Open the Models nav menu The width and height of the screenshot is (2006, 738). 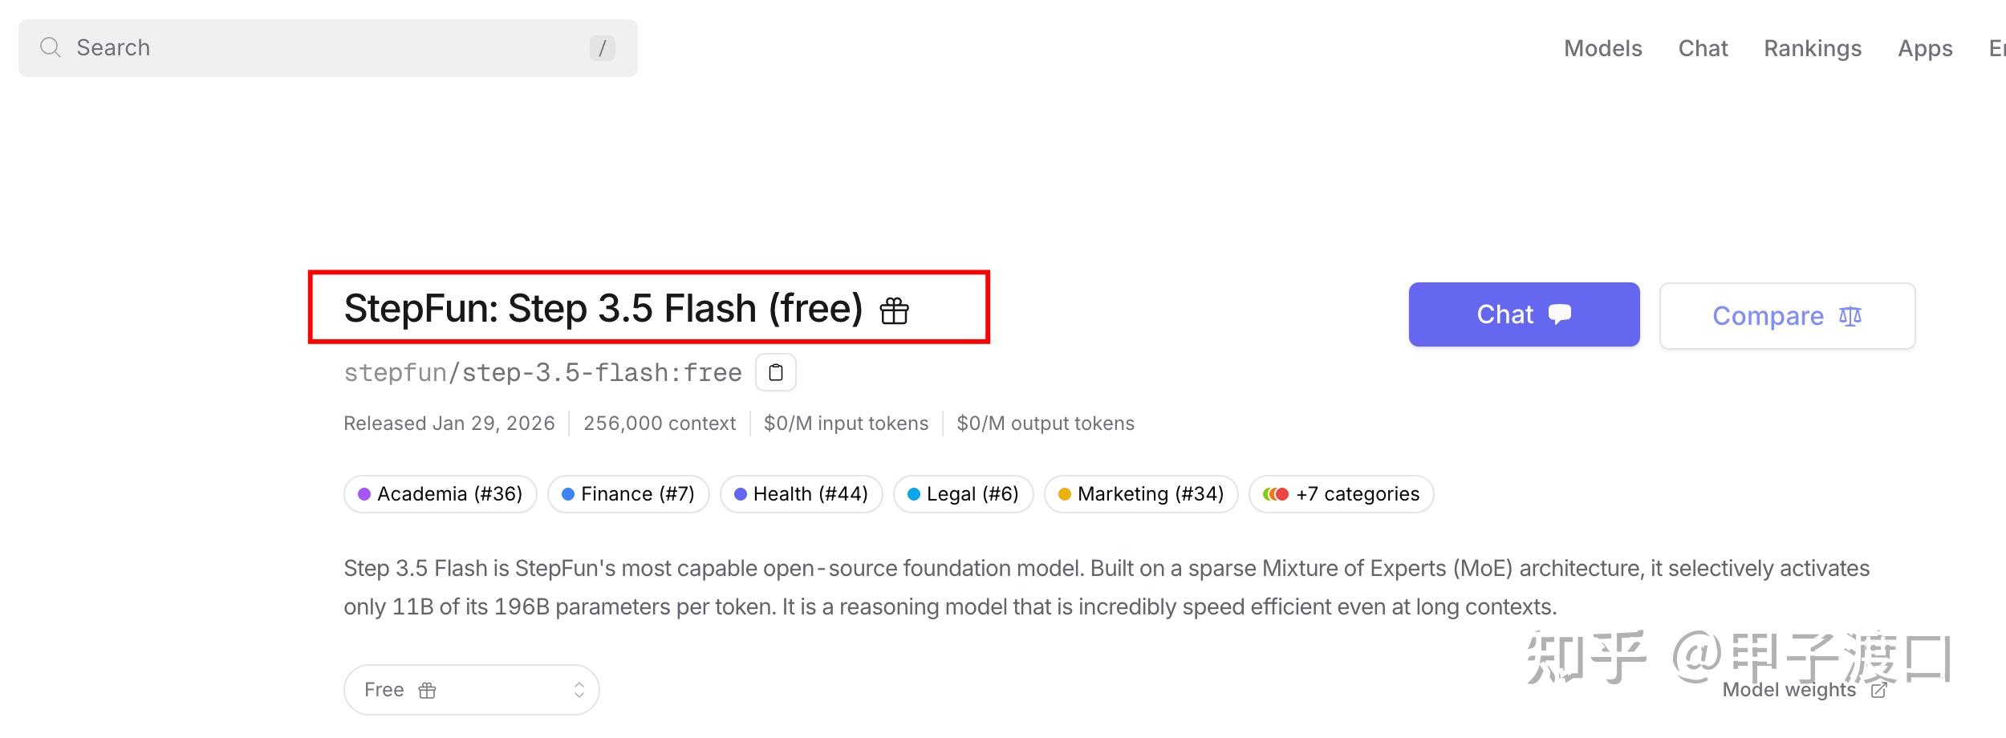click(x=1602, y=48)
